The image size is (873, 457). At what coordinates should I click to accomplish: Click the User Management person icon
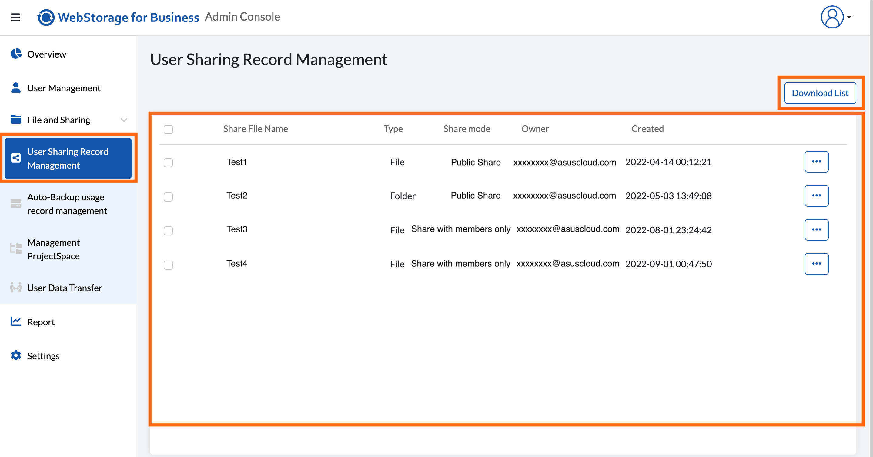(15, 87)
